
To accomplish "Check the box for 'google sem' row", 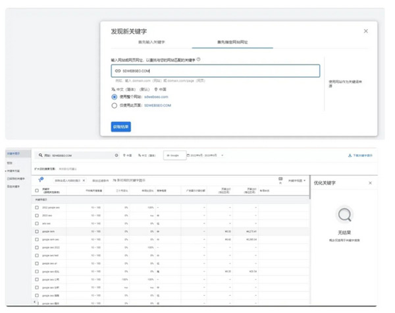I will (x=37, y=233).
